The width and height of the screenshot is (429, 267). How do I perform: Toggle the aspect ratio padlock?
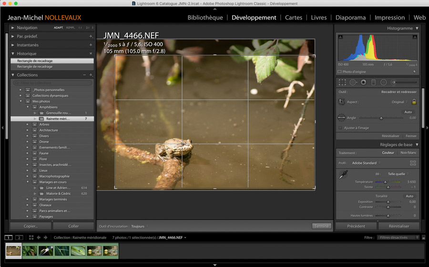pos(414,102)
